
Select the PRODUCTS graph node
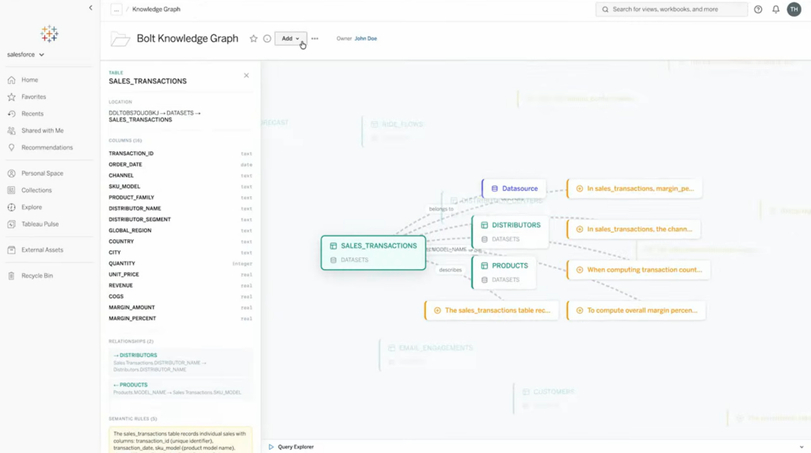pos(504,272)
